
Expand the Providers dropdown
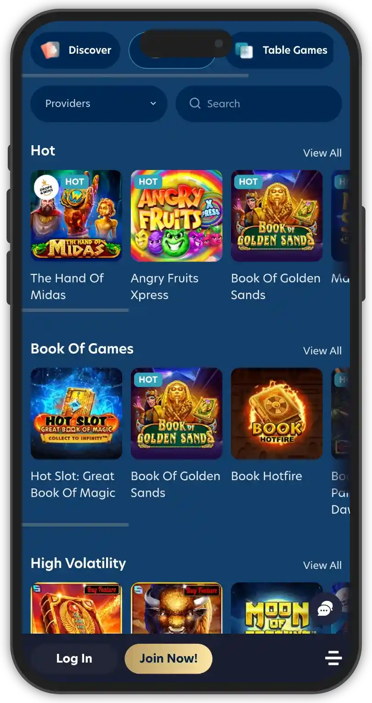99,103
